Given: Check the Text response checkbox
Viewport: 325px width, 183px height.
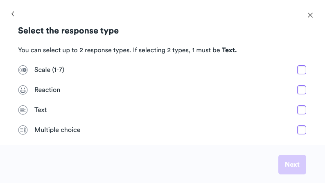Looking at the screenshot, I should 302,110.
